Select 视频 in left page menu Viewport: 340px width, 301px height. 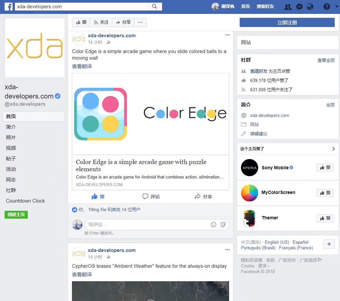pyautogui.click(x=11, y=148)
